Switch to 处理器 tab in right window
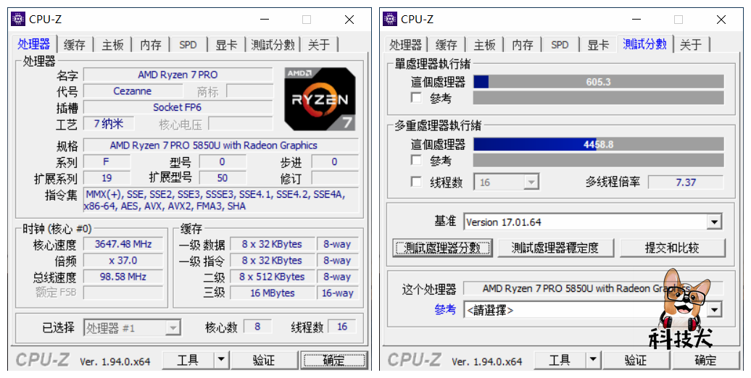Screen dimensions: 751x378 point(406,45)
